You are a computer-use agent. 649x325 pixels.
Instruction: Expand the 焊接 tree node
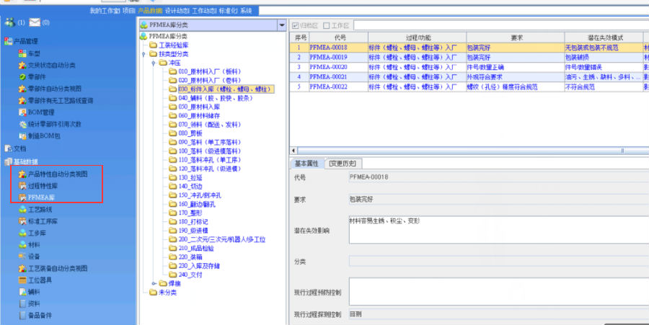click(x=154, y=283)
